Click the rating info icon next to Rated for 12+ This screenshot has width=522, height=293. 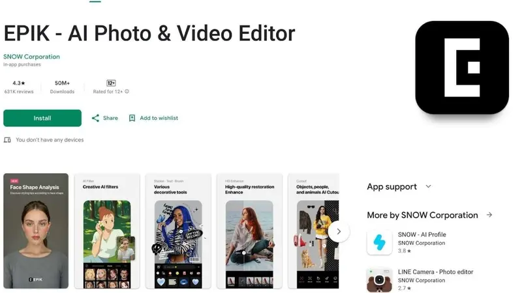click(127, 91)
